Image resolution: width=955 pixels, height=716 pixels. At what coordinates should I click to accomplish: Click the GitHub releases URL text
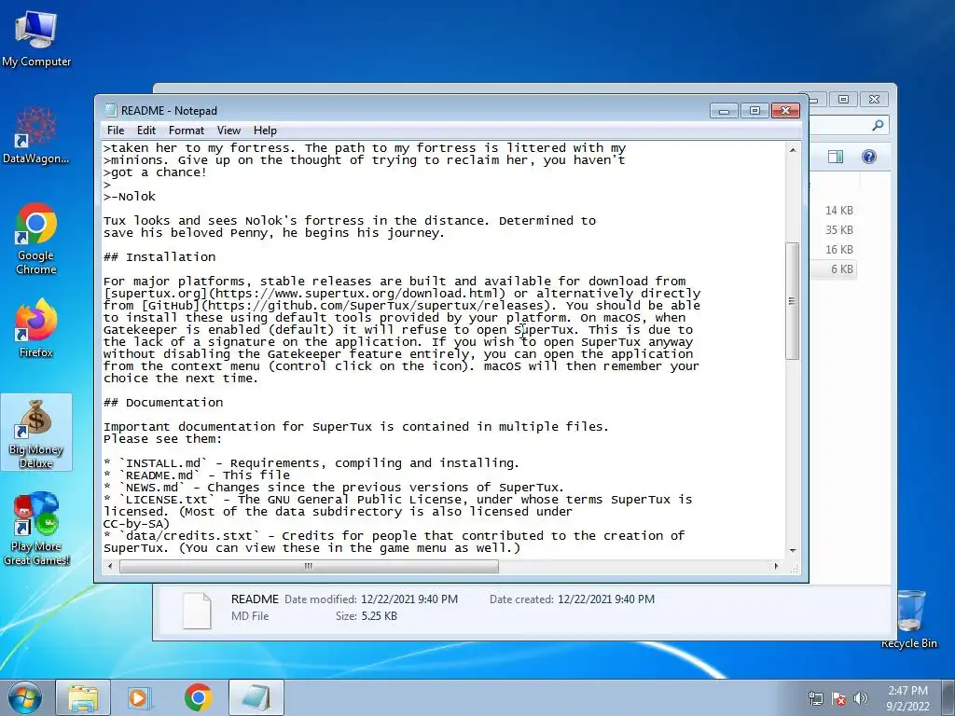click(377, 306)
